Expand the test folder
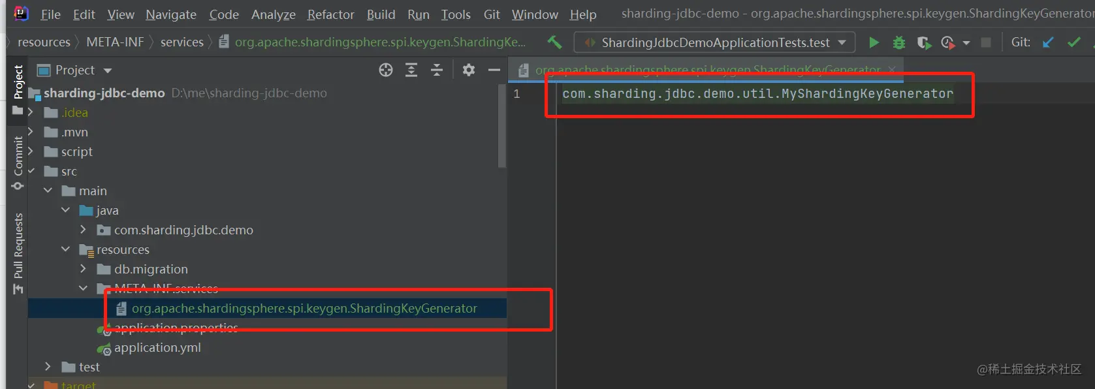Screen dimensions: 1095x389 (48, 367)
